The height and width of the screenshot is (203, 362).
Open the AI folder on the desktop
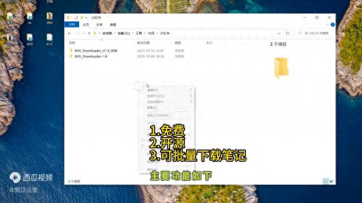29,18
